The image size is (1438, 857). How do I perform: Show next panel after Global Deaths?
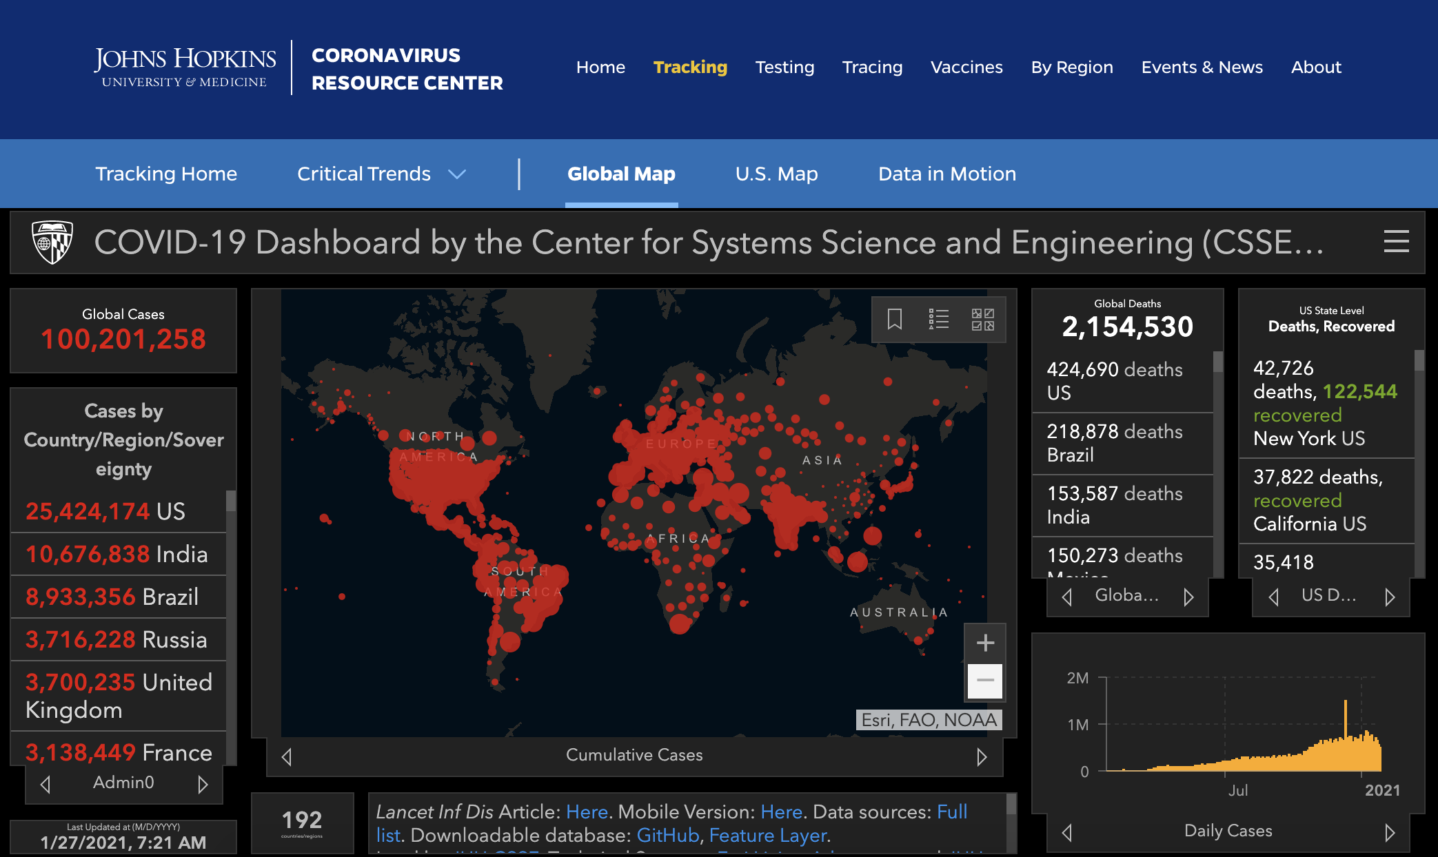(x=1188, y=597)
